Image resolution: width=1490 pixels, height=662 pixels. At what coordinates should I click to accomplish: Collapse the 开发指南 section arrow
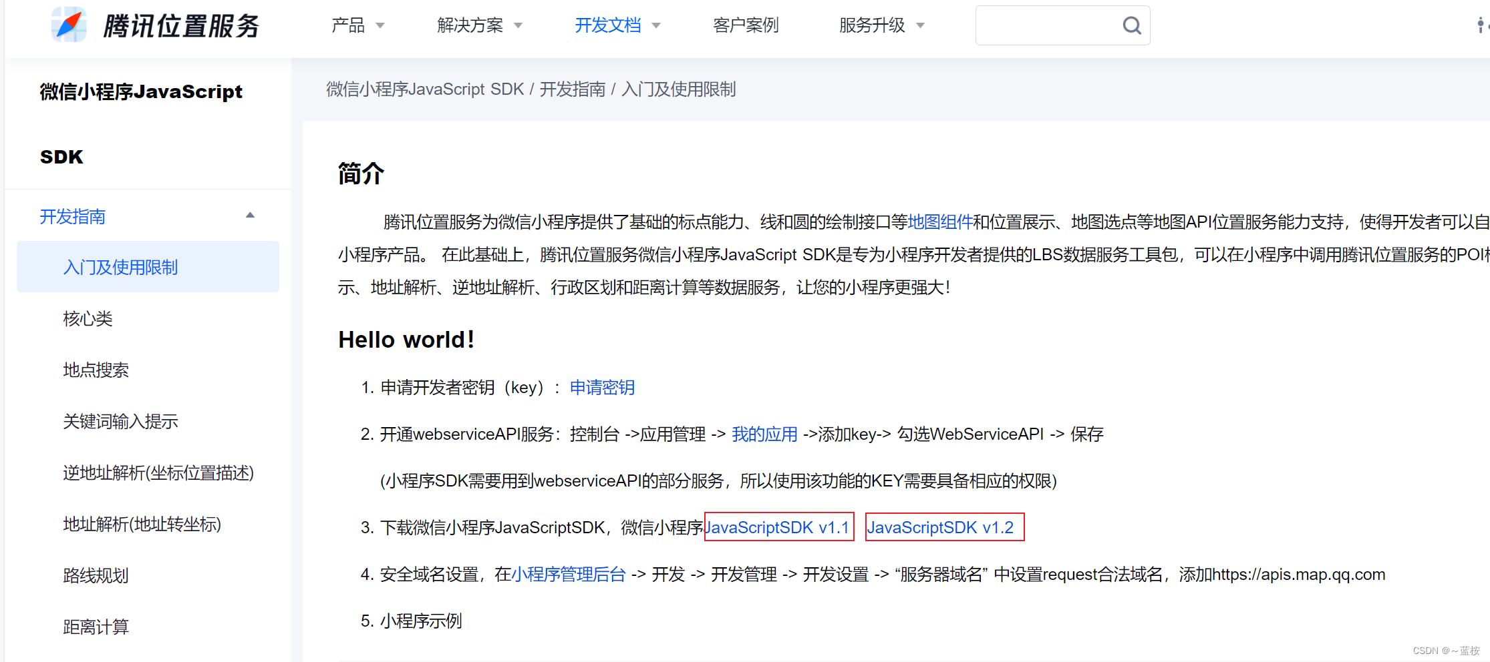tap(250, 216)
